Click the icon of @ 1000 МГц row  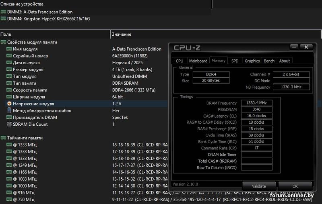pos(9,186)
